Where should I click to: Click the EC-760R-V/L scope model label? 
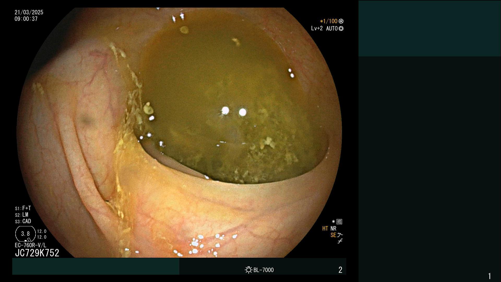(31, 245)
